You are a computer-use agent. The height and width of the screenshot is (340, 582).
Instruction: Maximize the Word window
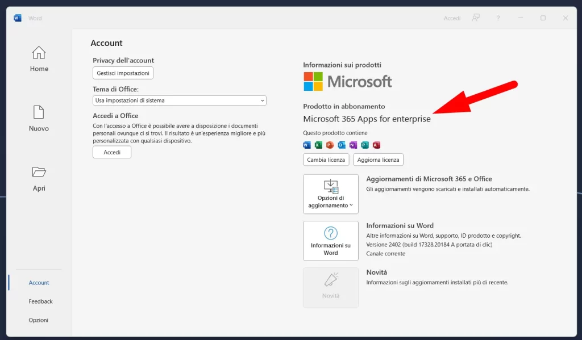click(543, 18)
